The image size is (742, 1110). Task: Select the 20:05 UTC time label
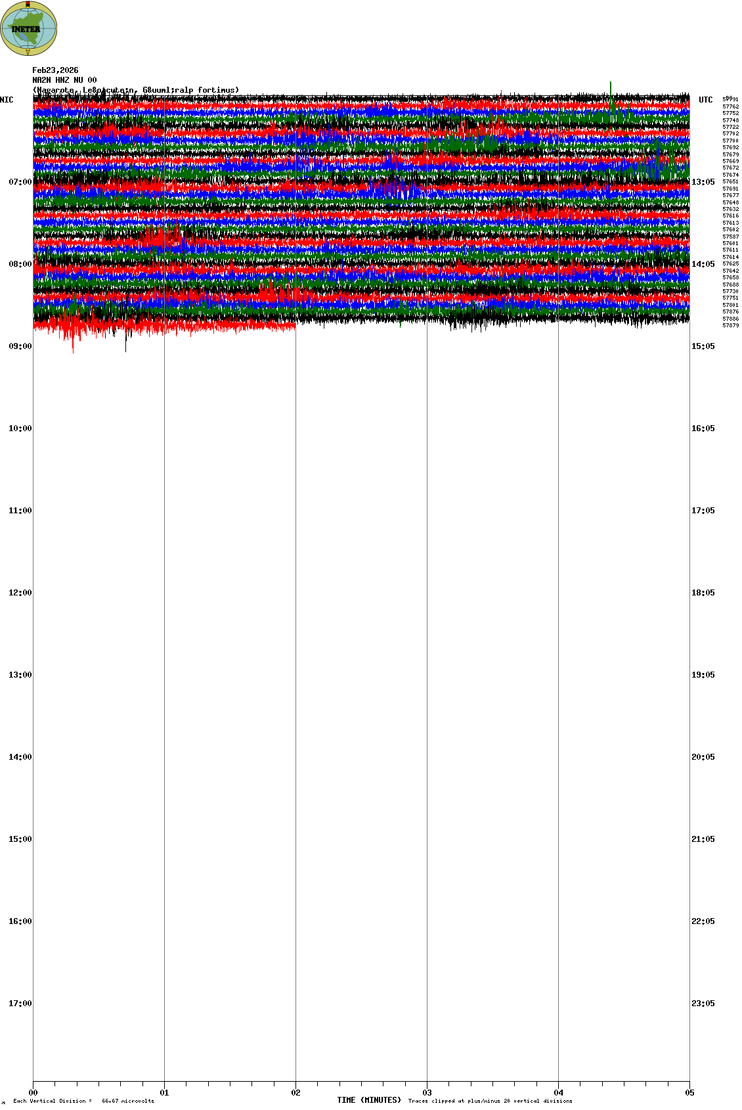click(703, 757)
